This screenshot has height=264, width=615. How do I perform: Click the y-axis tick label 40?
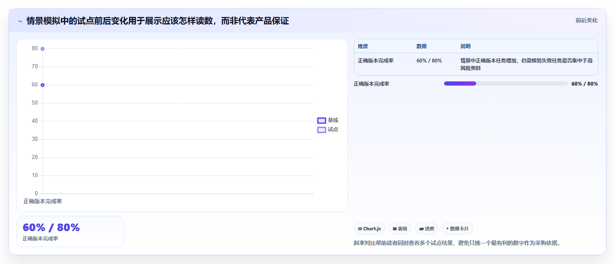35,121
